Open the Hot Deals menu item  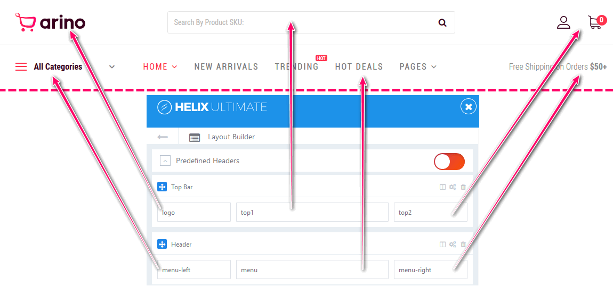coord(359,67)
